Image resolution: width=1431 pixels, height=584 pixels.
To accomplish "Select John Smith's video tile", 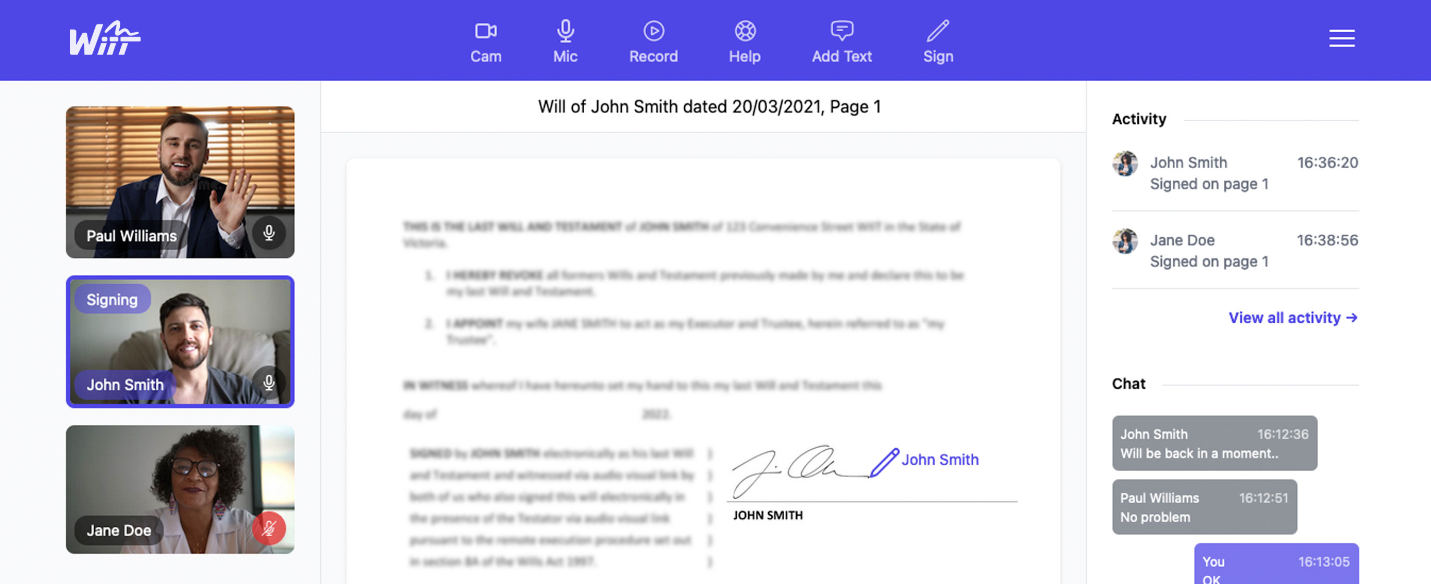I will 180,341.
